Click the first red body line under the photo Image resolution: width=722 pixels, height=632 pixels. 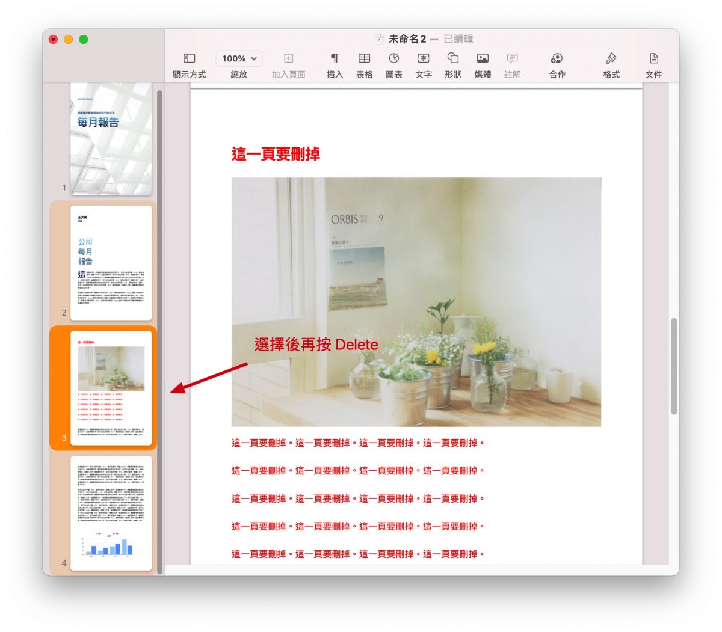[358, 443]
